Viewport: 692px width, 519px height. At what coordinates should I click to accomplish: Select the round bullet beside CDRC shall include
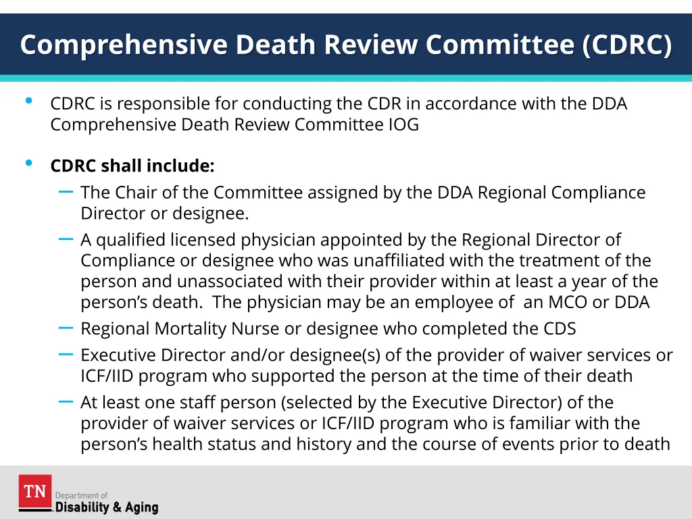pyautogui.click(x=28, y=164)
